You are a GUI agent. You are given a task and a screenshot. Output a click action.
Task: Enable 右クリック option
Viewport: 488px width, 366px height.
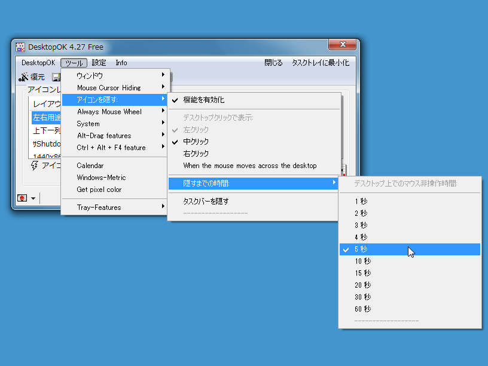pyautogui.click(x=254, y=154)
